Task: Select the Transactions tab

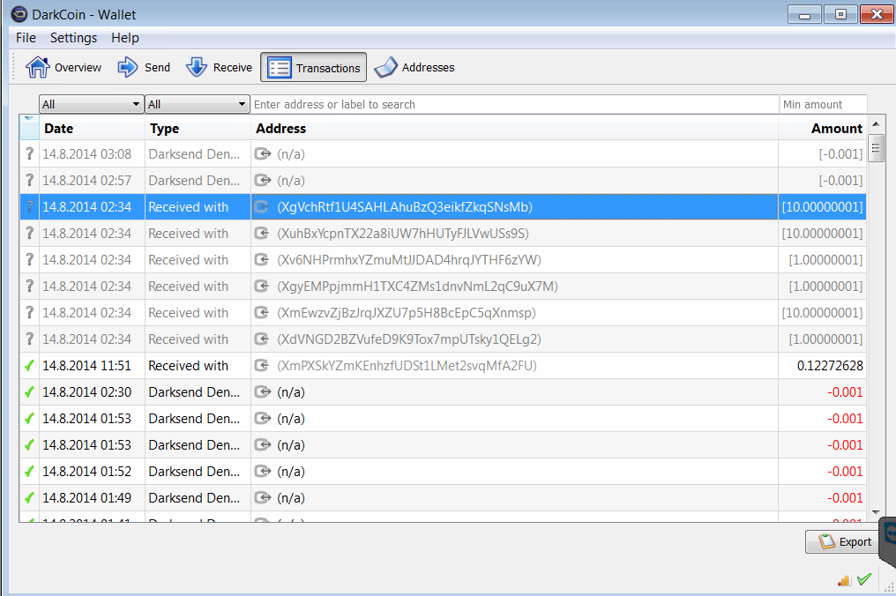Action: point(314,67)
